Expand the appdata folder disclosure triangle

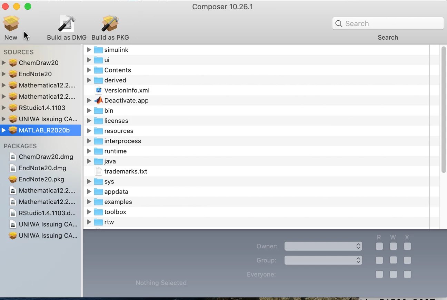(x=89, y=192)
